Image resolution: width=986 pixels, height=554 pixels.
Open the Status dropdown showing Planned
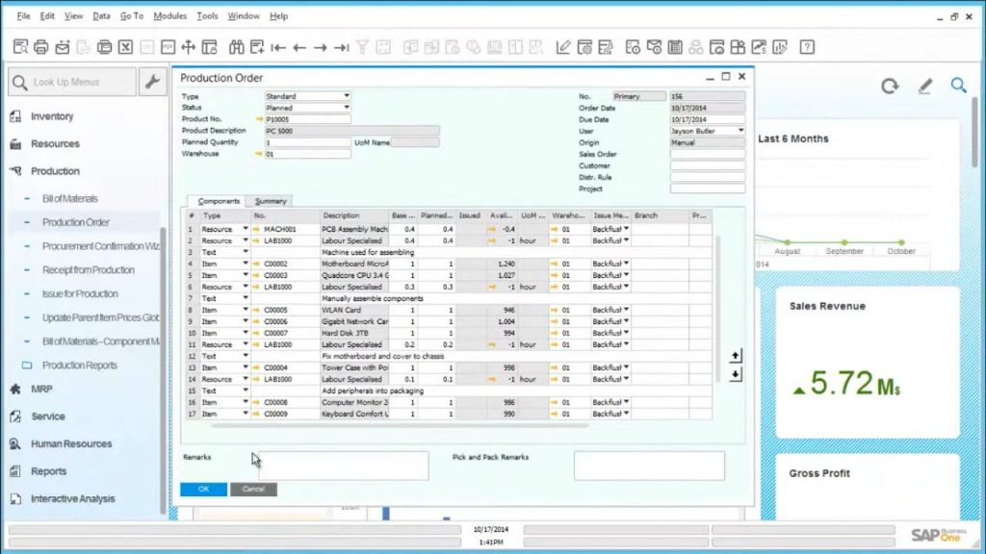coord(347,108)
